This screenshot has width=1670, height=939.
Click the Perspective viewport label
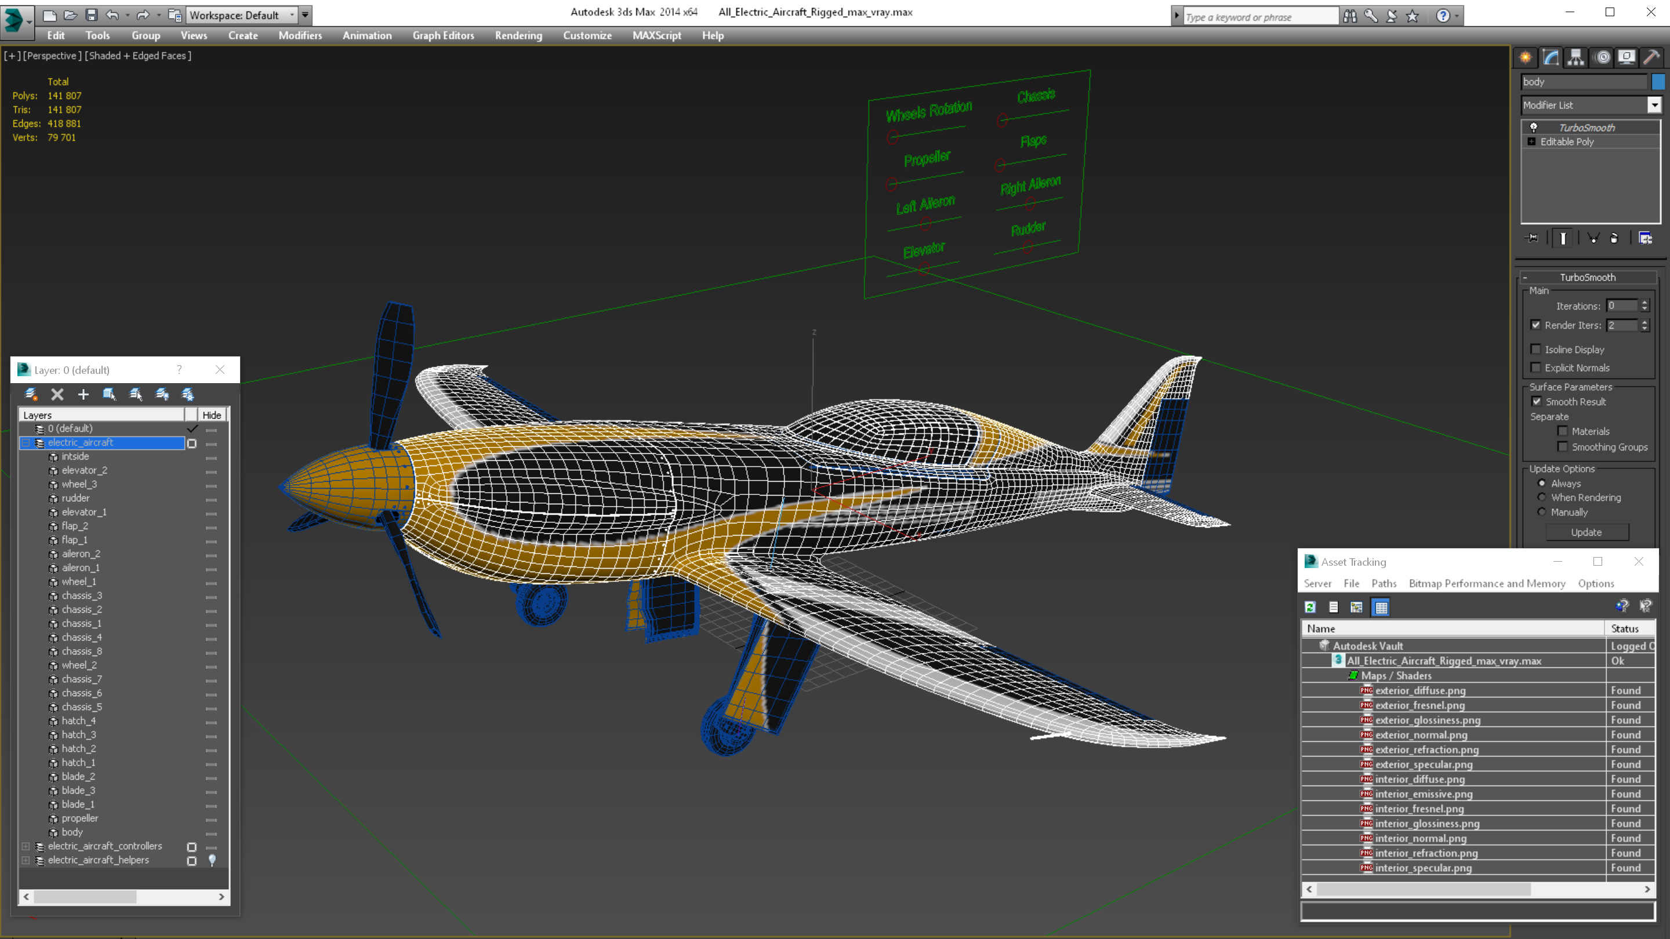click(53, 56)
